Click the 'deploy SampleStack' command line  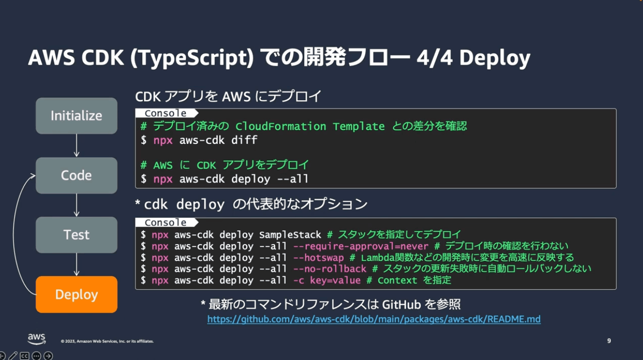tap(231, 235)
